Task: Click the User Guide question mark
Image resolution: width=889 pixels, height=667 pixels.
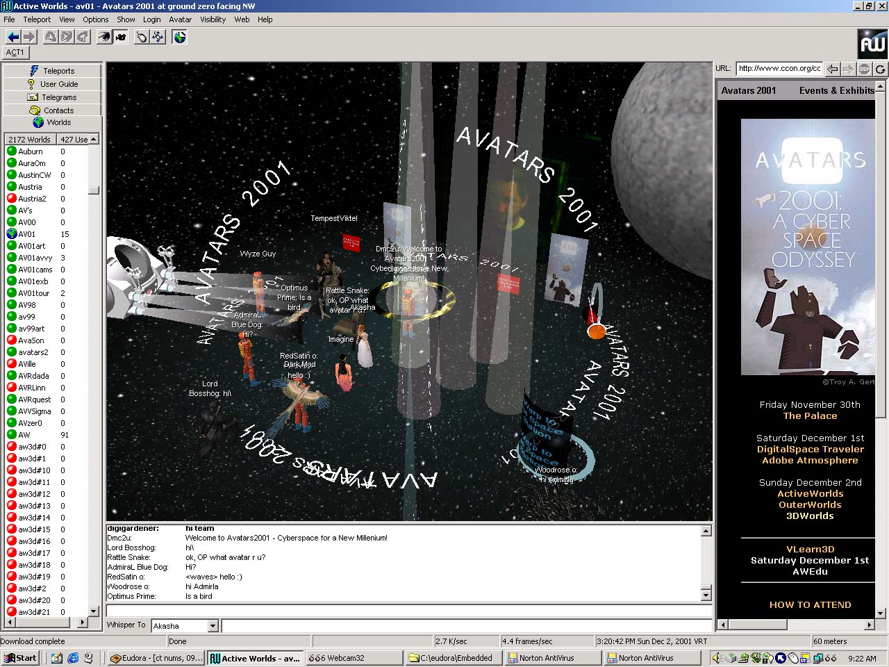Action: tap(31, 84)
